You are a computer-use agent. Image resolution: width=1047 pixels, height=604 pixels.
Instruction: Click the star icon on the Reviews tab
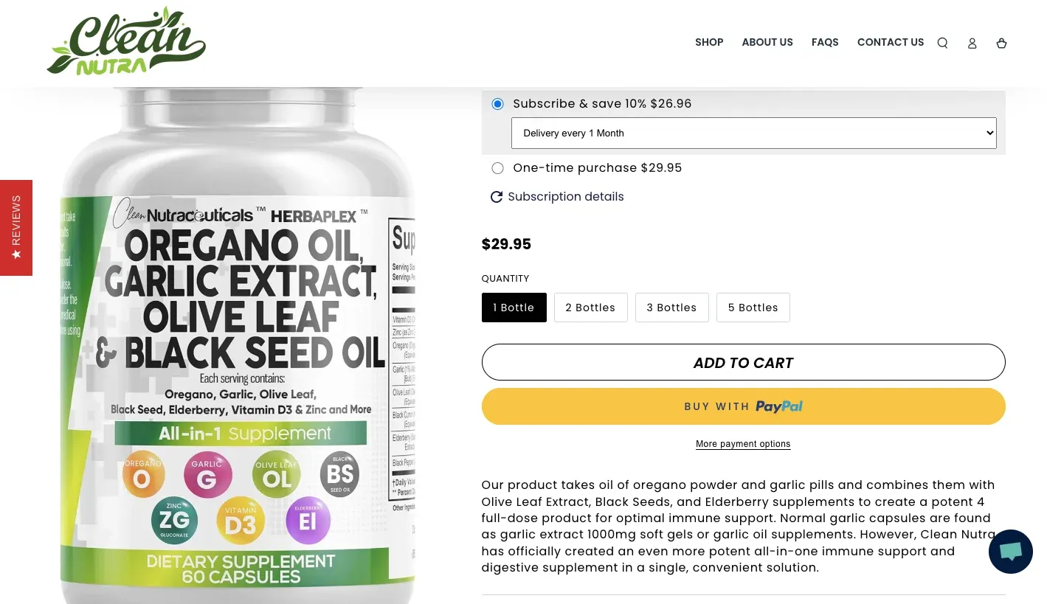(x=15, y=254)
